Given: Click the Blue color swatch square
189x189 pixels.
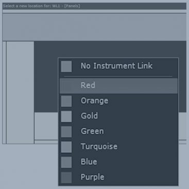Looking at the screenshot, I should (x=66, y=162).
